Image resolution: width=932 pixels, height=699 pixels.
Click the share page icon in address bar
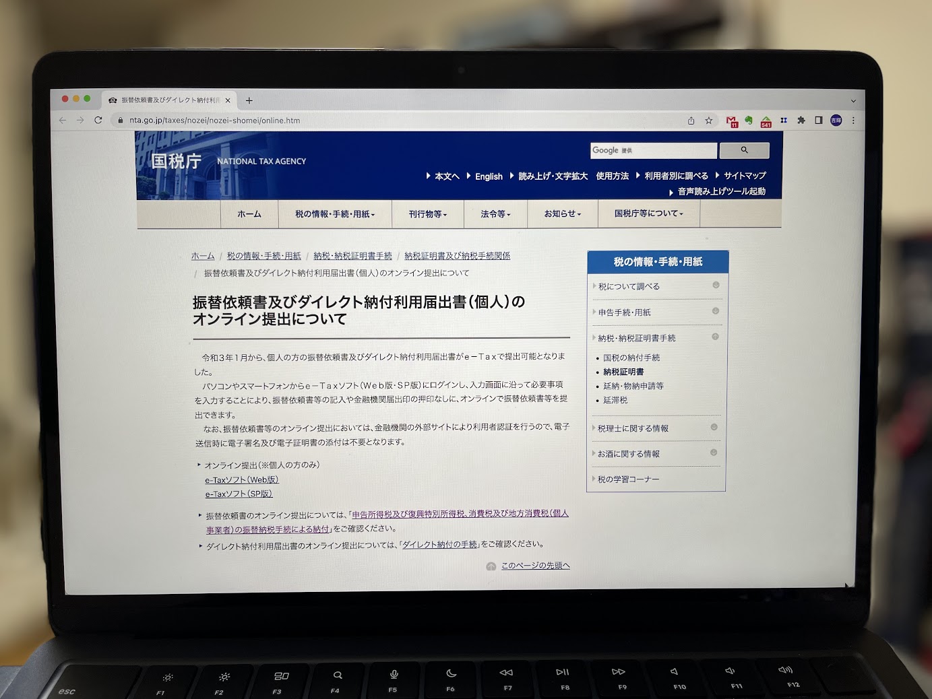(691, 121)
